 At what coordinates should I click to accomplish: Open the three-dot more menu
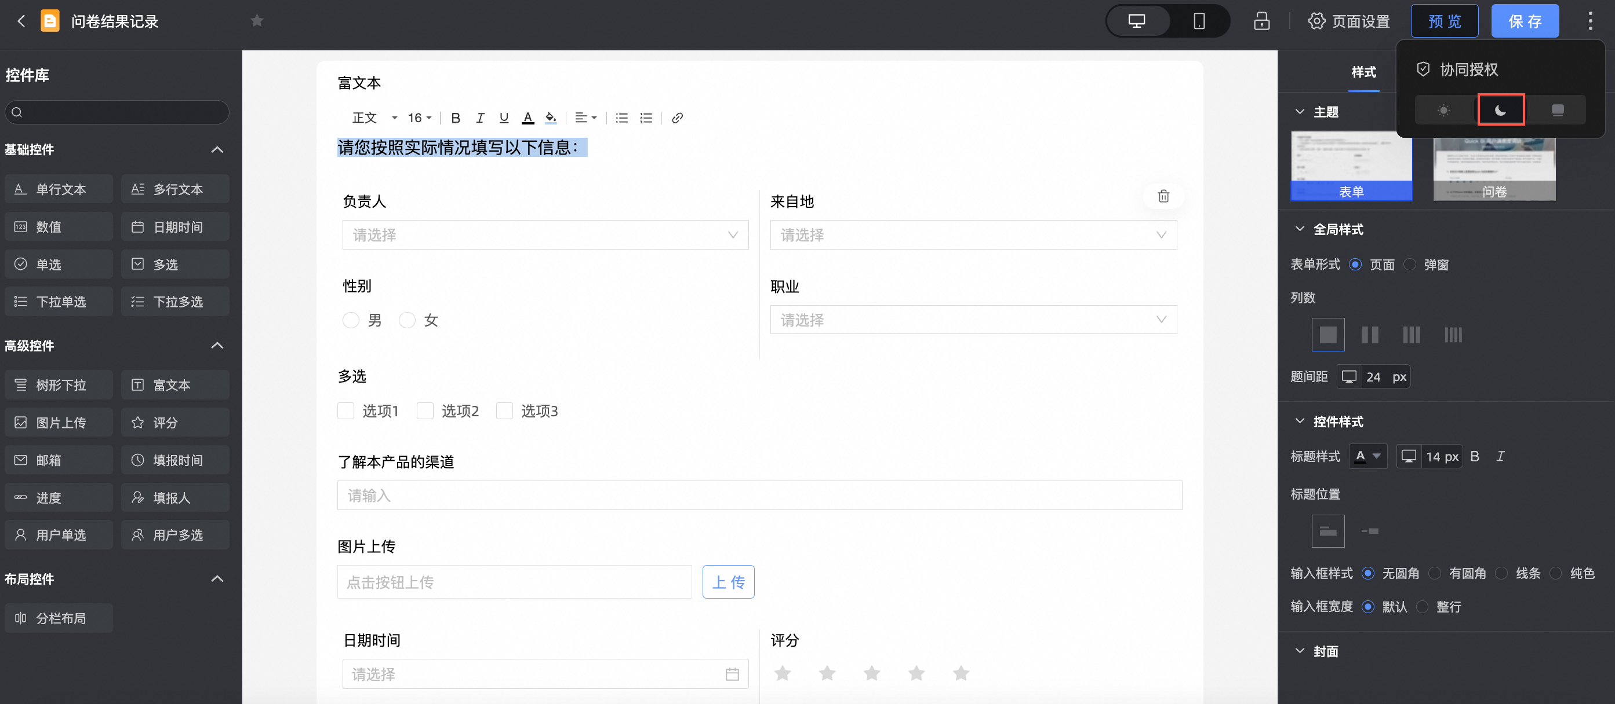[x=1590, y=21]
